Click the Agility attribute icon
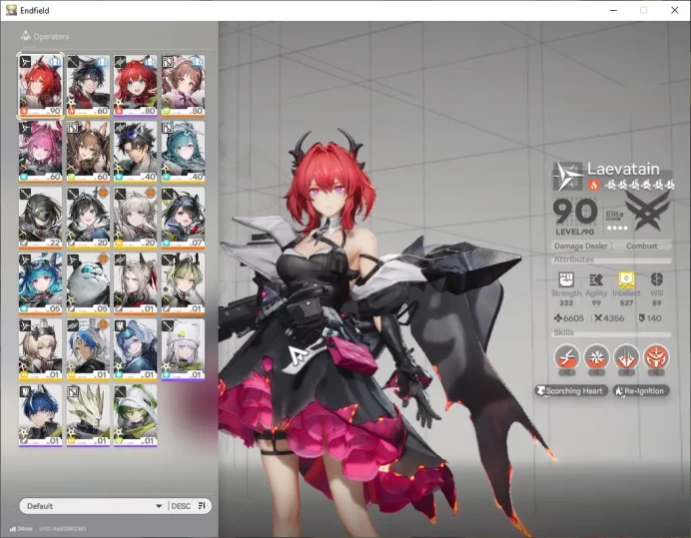 596,279
